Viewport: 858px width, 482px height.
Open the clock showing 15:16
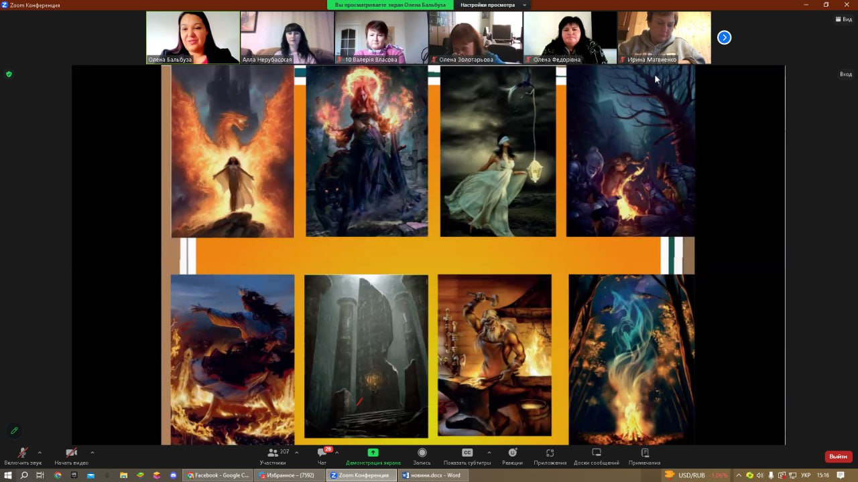823,475
